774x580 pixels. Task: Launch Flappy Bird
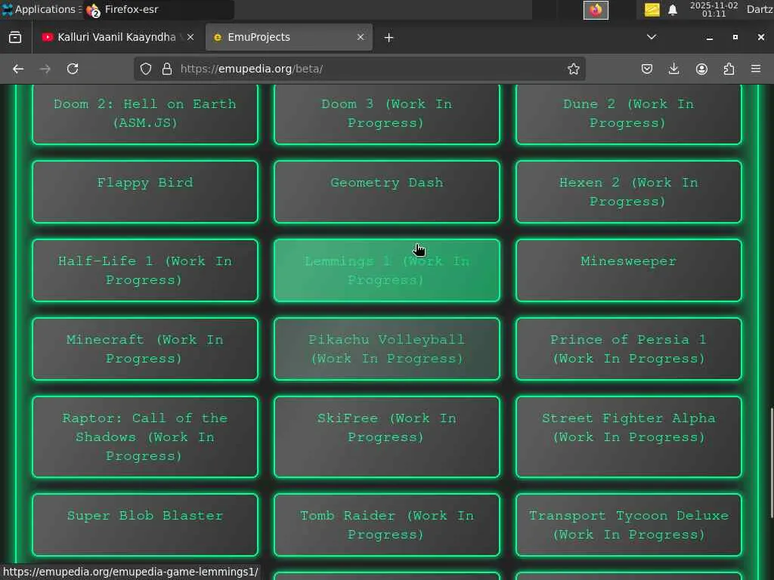[145, 192]
